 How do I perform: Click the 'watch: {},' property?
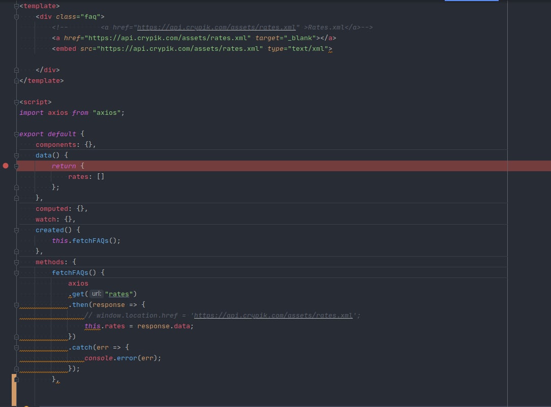(x=55, y=220)
